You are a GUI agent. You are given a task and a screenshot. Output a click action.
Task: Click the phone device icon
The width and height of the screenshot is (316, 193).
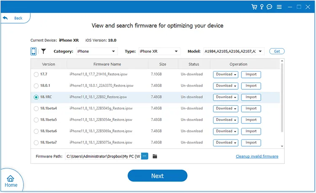pos(33,51)
